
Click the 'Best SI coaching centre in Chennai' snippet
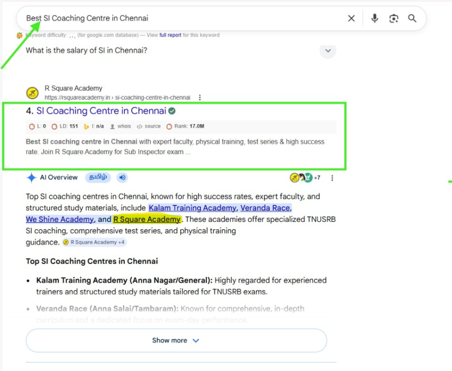[x=82, y=141]
